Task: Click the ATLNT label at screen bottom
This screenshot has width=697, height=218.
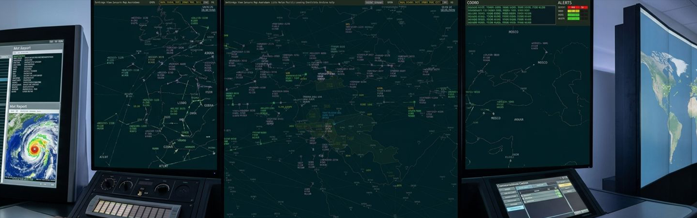Action: pos(164,166)
